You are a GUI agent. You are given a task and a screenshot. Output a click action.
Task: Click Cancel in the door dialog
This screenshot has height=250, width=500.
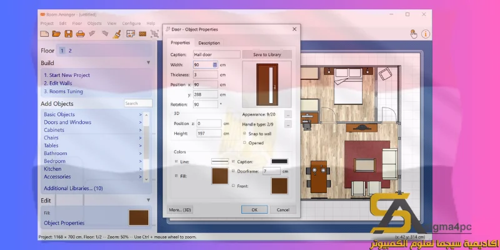pyautogui.click(x=283, y=210)
